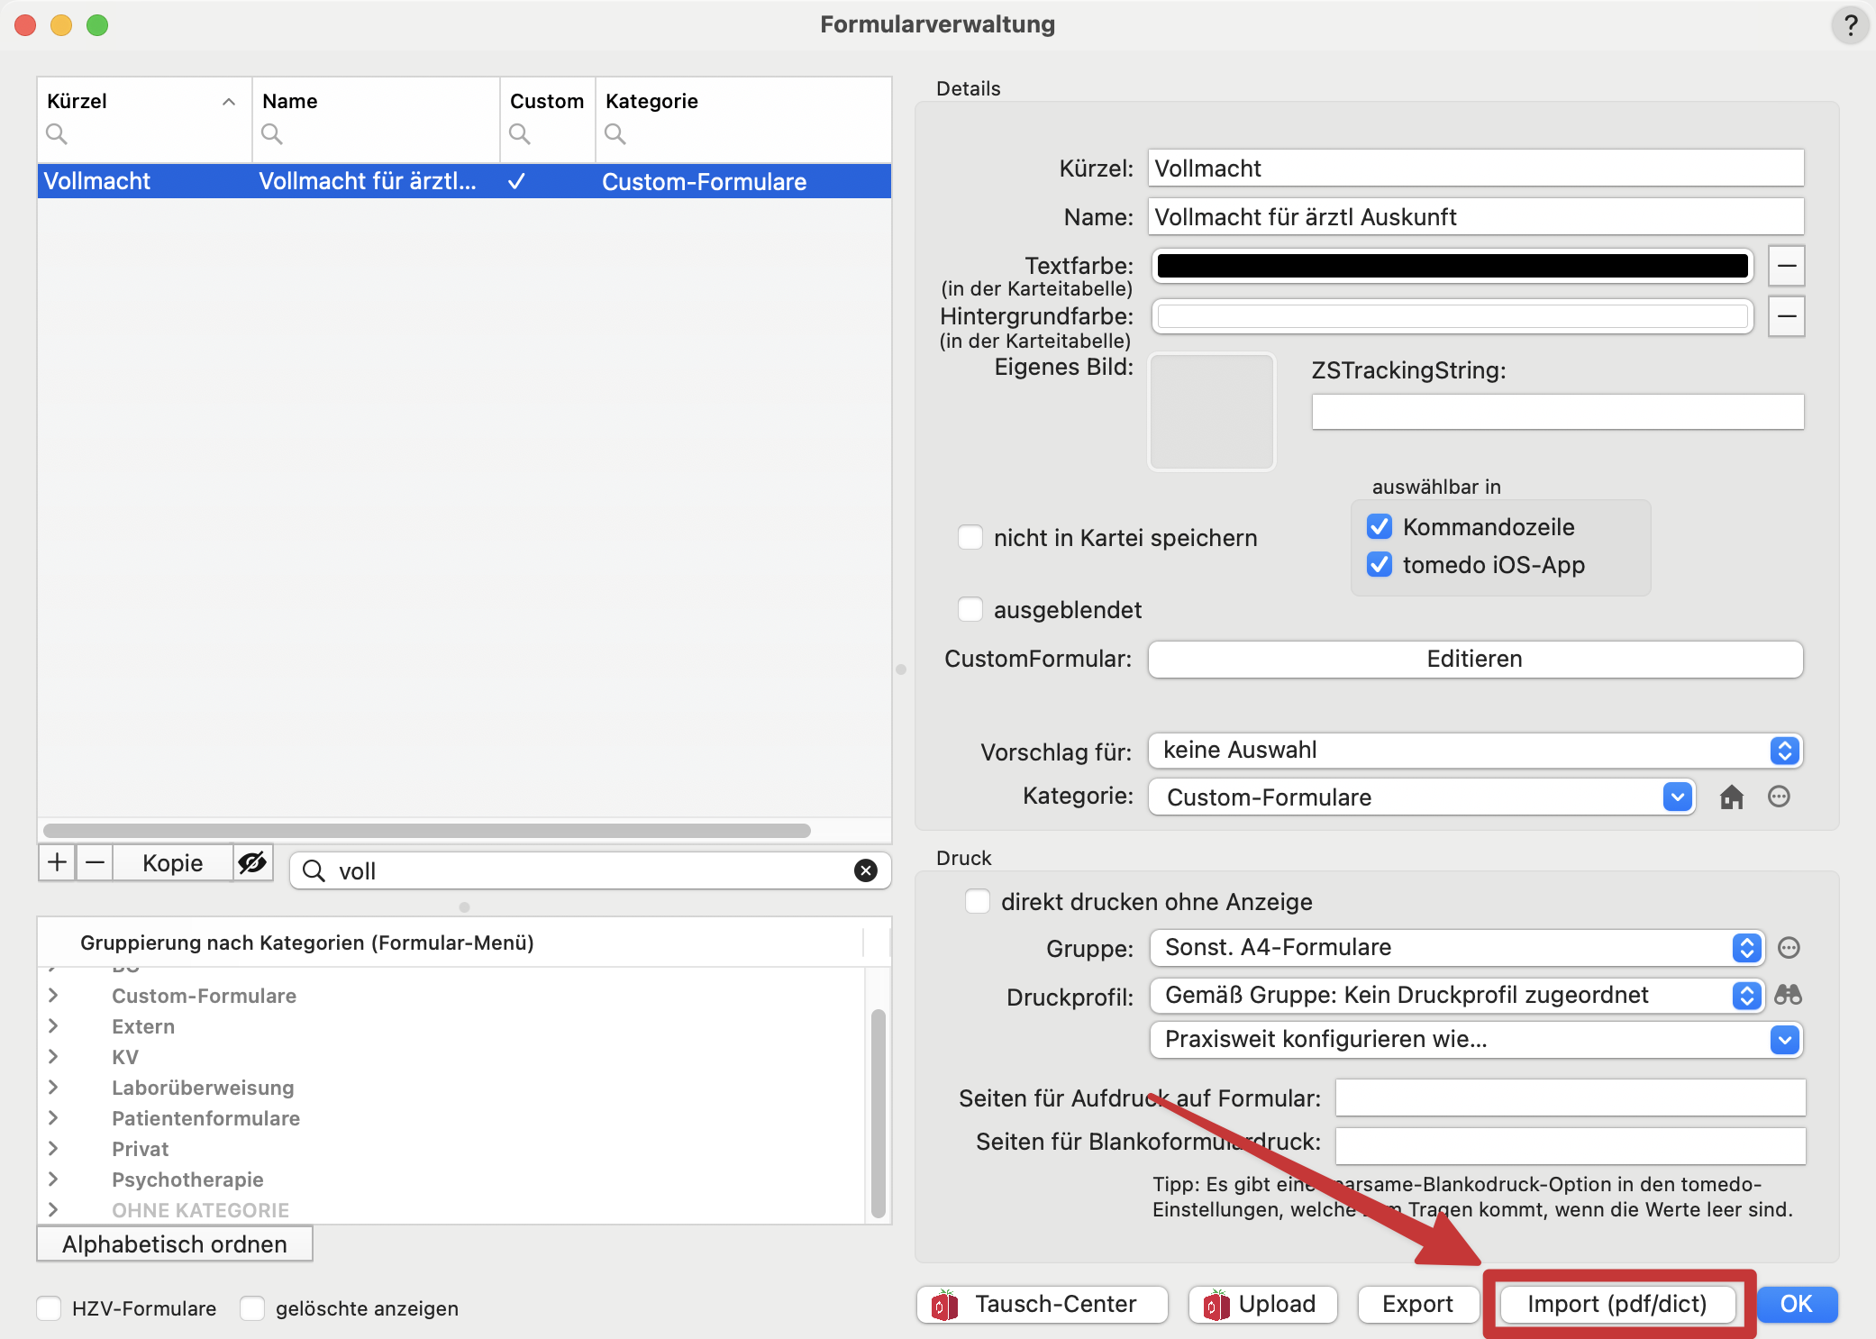Click the house icon next to Kategorie
Image resolution: width=1876 pixels, height=1339 pixels.
tap(1731, 797)
